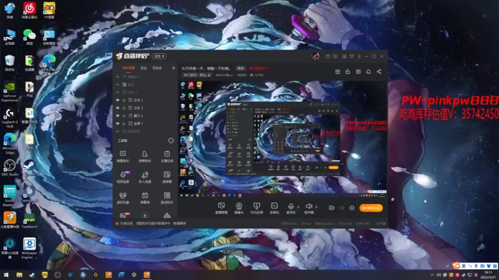Select the 全屏 1 source row
This screenshot has height=280, width=499.
(145, 123)
